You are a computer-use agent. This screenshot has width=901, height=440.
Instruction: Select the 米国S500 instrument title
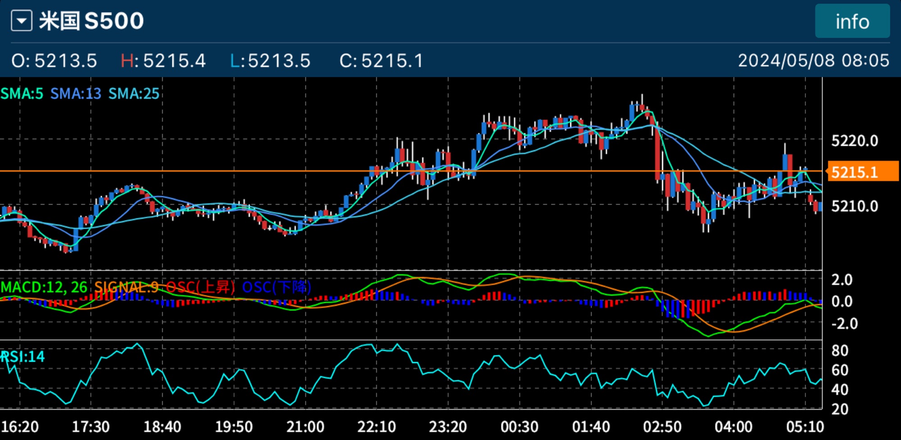click(91, 21)
